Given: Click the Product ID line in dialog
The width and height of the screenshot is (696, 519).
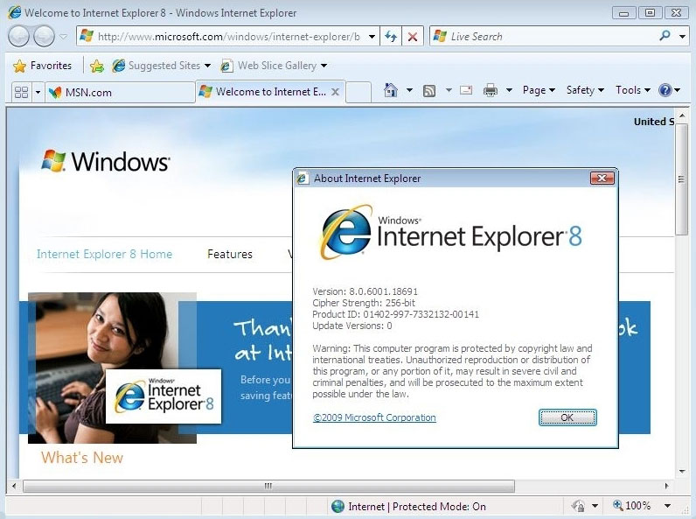Looking at the screenshot, I should pos(395,314).
